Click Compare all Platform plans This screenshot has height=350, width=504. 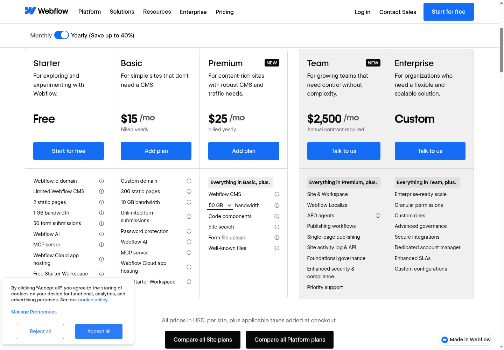290,339
